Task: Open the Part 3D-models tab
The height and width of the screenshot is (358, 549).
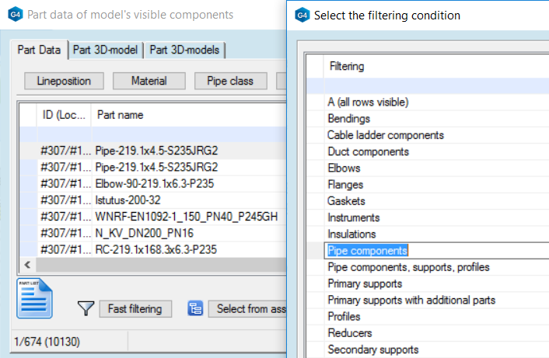Action: point(185,50)
